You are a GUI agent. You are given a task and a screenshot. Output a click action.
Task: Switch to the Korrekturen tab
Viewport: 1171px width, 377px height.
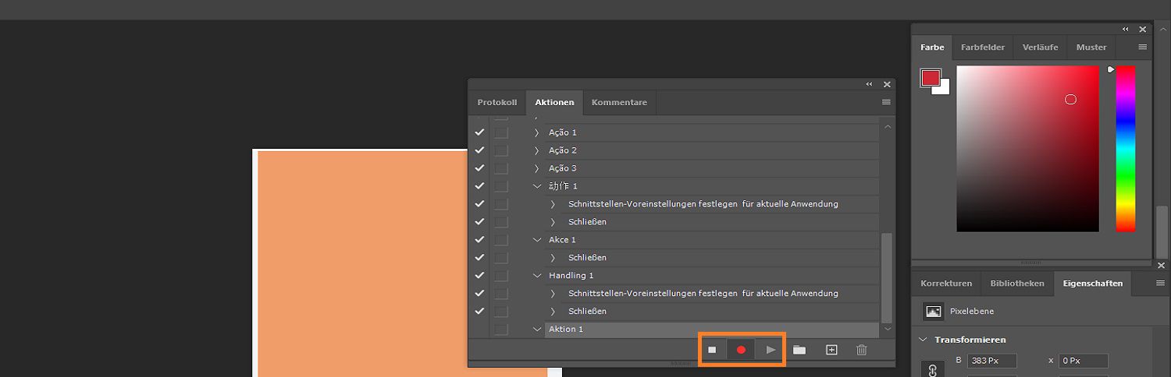[946, 284]
